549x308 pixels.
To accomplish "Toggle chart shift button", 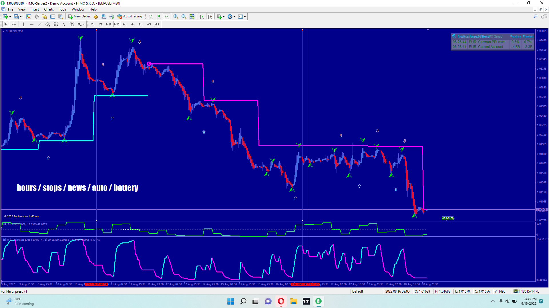I will click(210, 17).
